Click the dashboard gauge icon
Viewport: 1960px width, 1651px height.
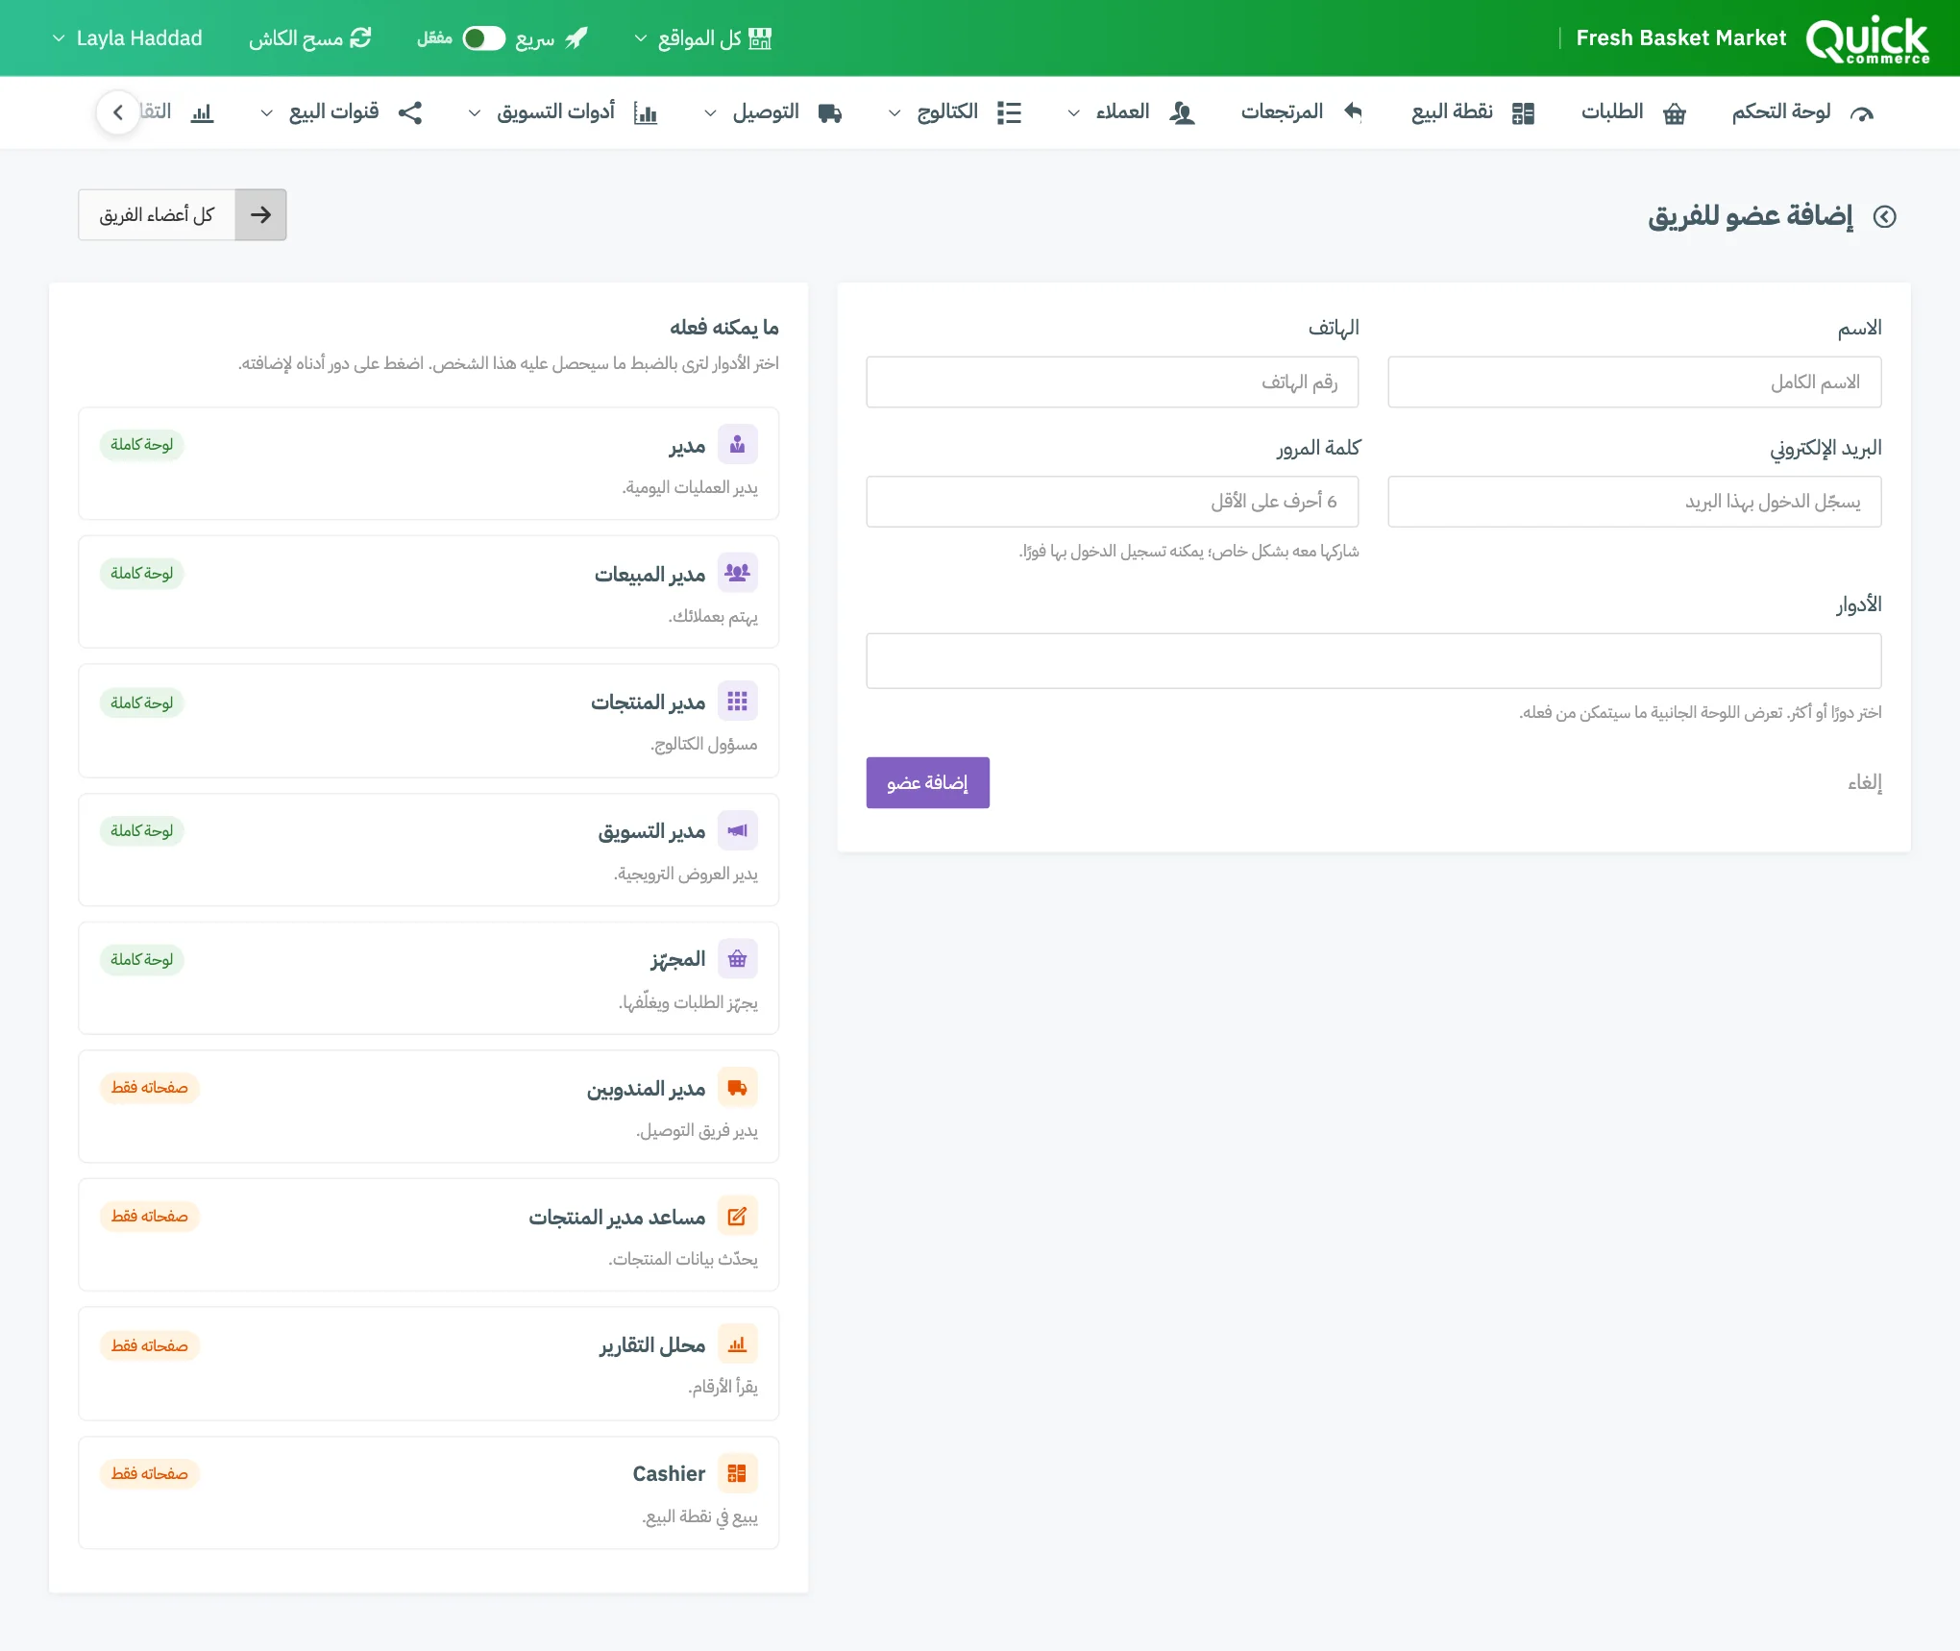[x=1861, y=113]
